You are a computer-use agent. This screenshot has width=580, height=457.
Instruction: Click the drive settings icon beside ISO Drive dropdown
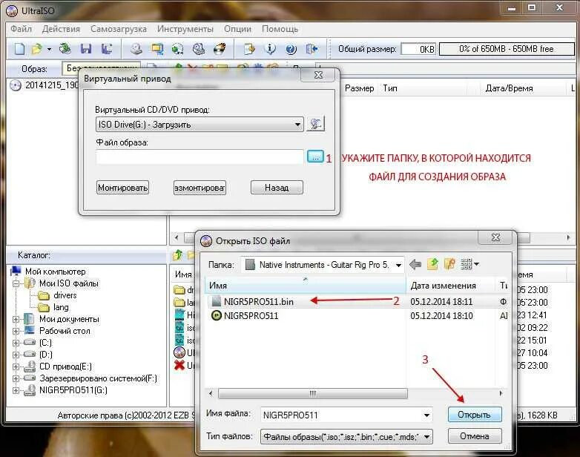[315, 124]
